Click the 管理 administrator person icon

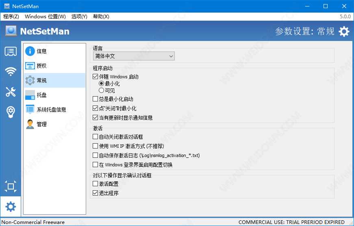(x=30, y=124)
